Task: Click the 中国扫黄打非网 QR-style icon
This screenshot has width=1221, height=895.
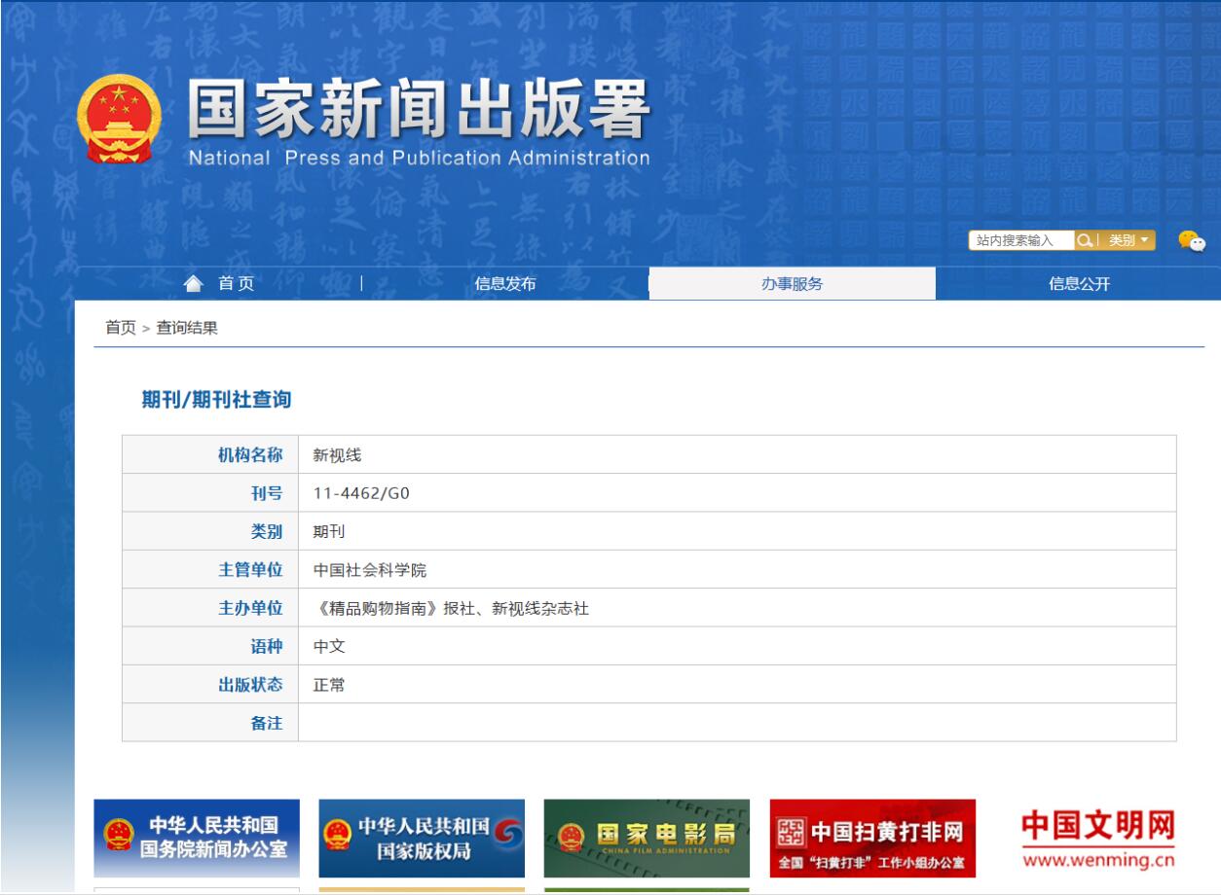Action: (791, 832)
